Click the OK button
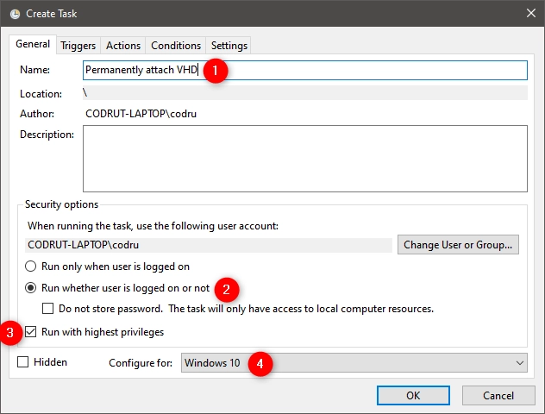This screenshot has height=414, width=545. pos(413,396)
